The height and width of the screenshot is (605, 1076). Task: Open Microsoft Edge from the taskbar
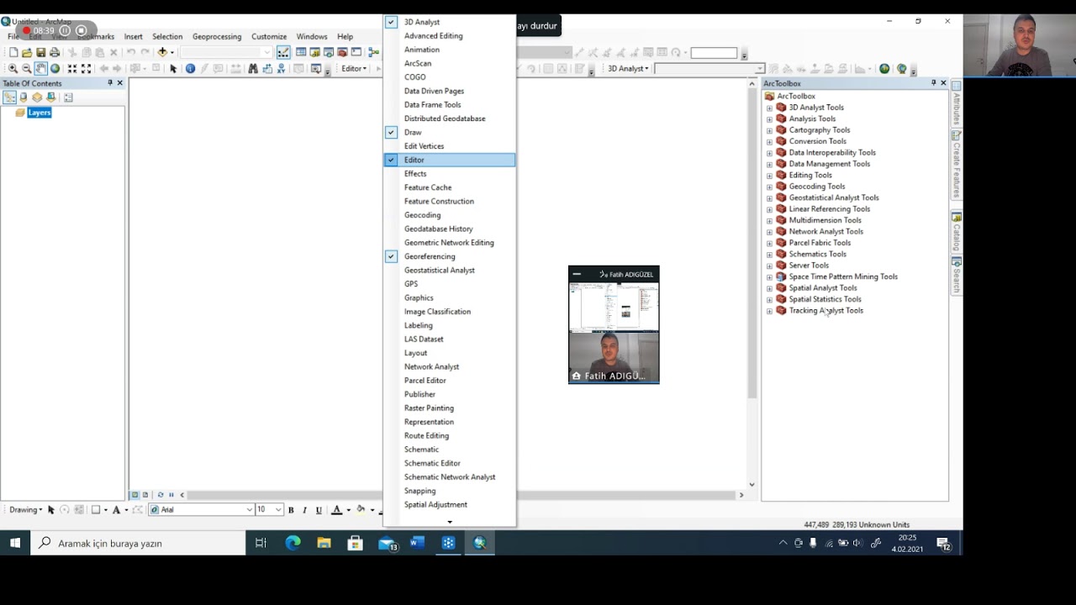[x=293, y=544]
